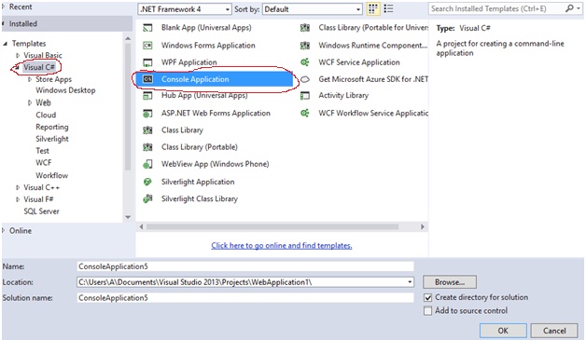Click the tree scroll down arrow
The image size is (586, 340).
pyautogui.click(x=128, y=217)
